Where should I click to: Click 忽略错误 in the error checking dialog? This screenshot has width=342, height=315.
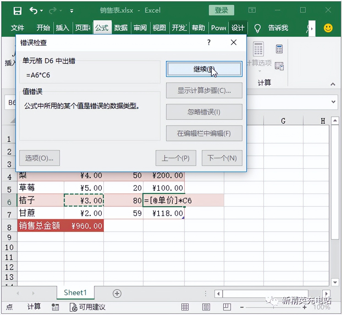204,112
